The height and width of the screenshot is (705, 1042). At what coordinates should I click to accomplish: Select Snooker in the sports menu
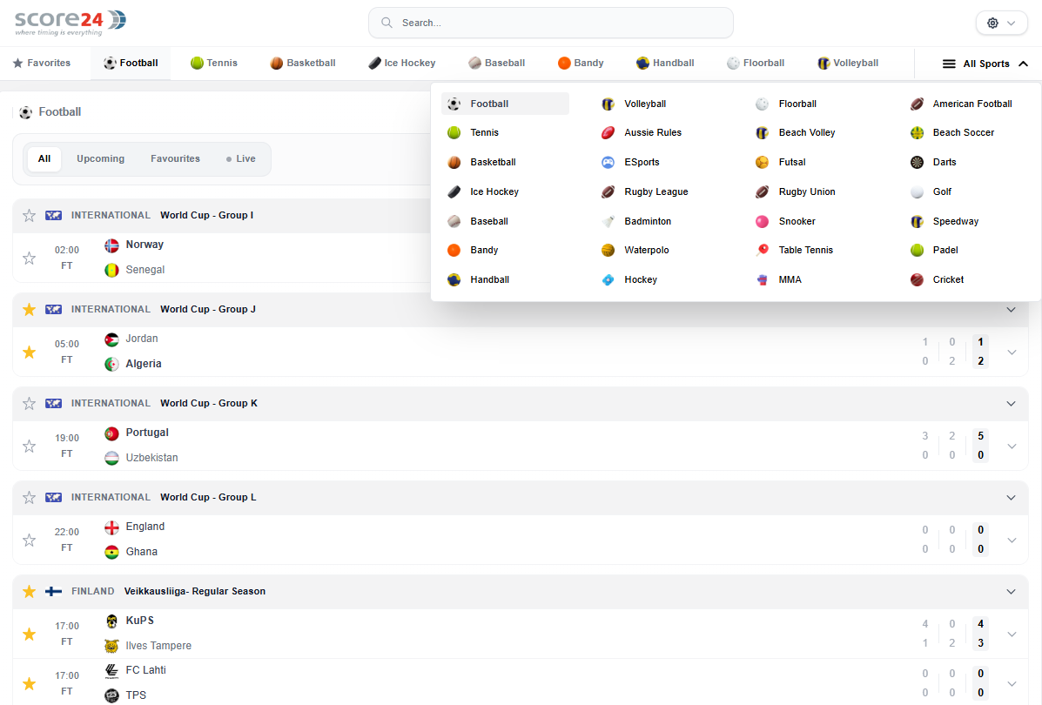(x=785, y=221)
